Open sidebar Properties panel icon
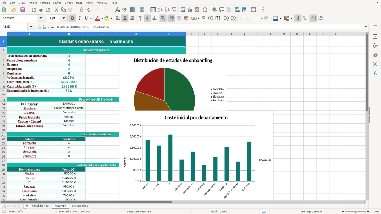The width and height of the screenshot is (381, 214). point(375,37)
